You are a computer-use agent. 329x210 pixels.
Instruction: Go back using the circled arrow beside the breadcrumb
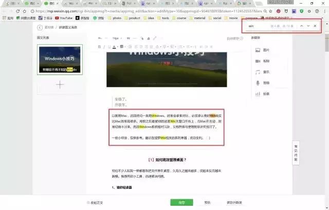tap(40, 27)
